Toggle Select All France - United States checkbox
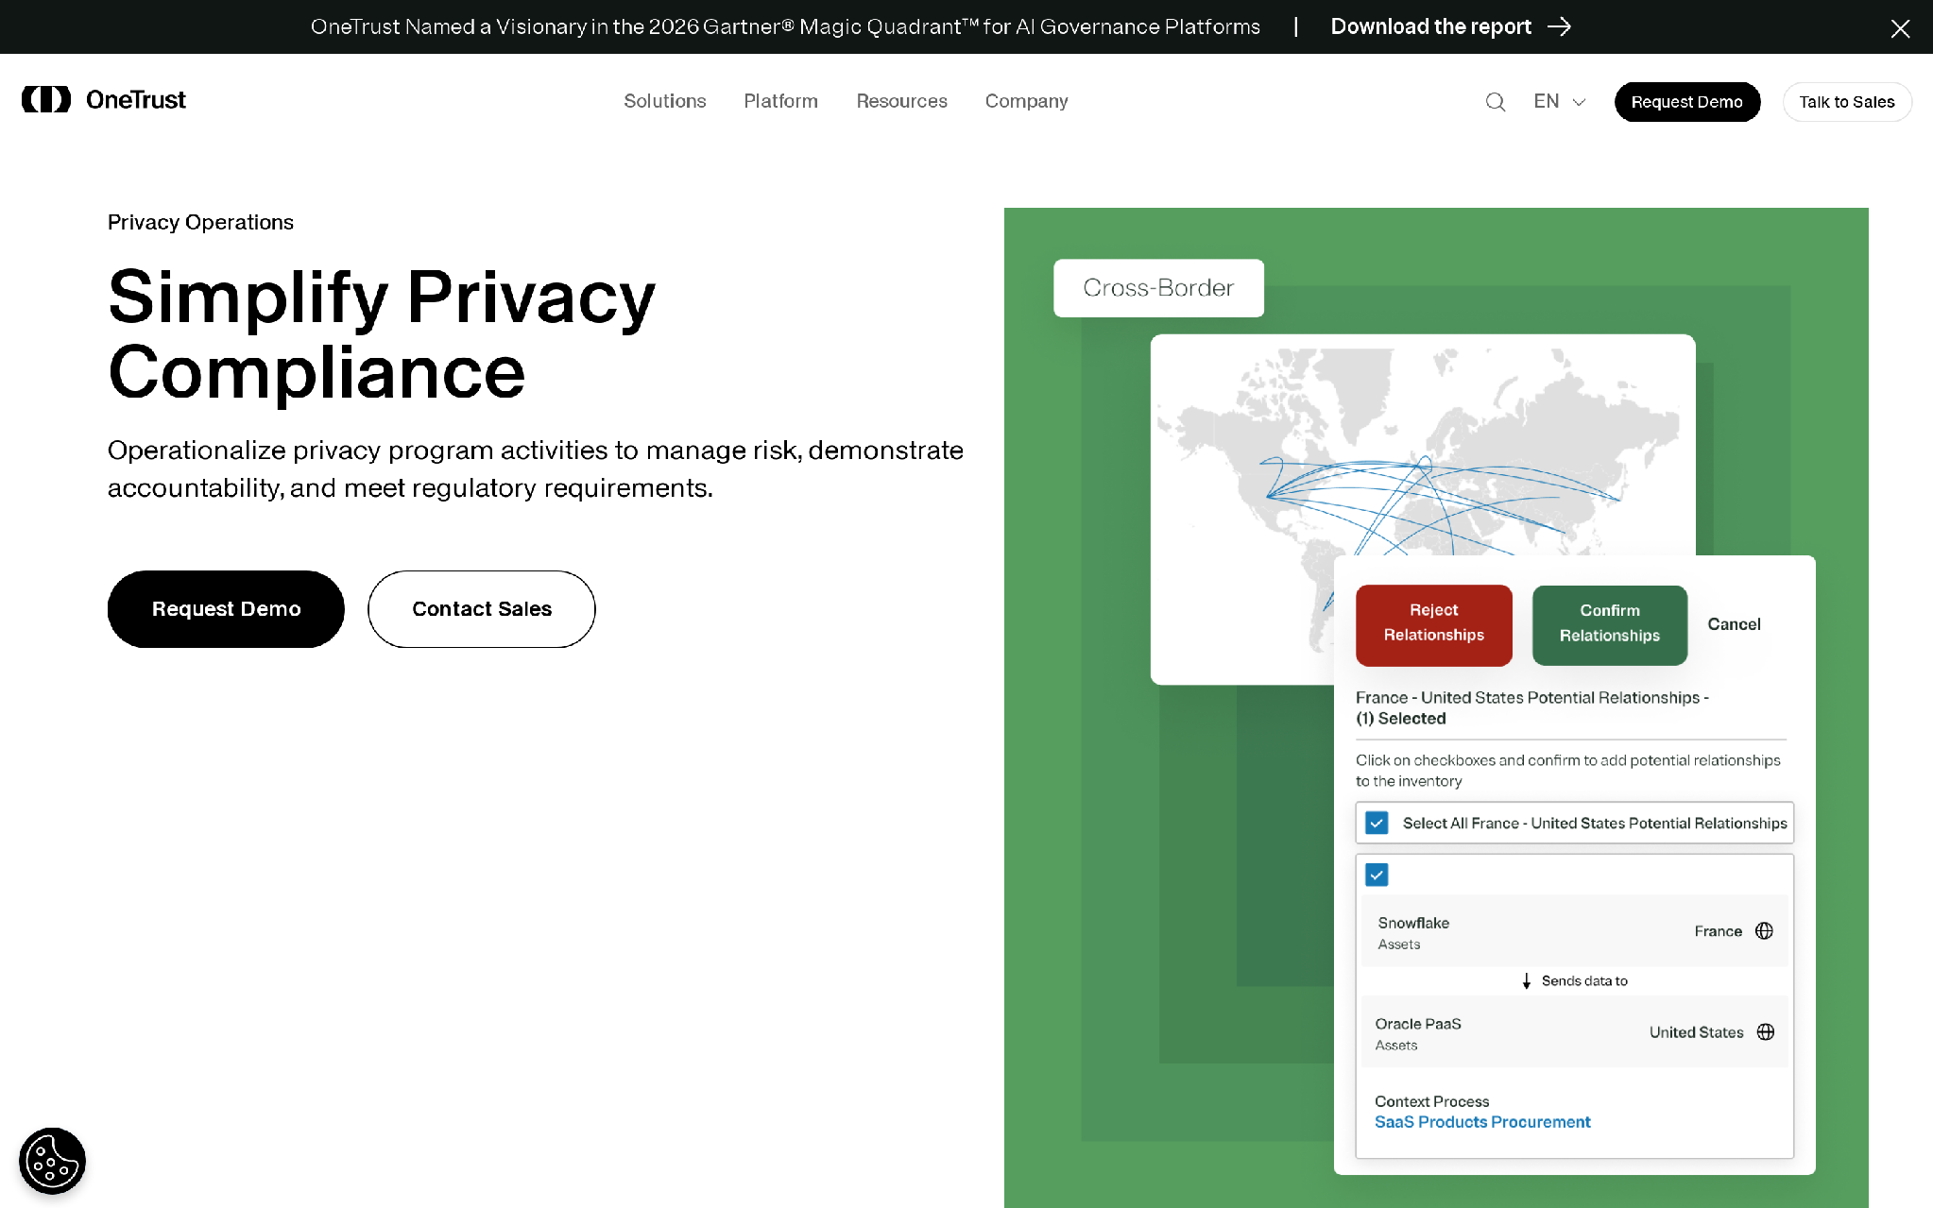 (1377, 823)
